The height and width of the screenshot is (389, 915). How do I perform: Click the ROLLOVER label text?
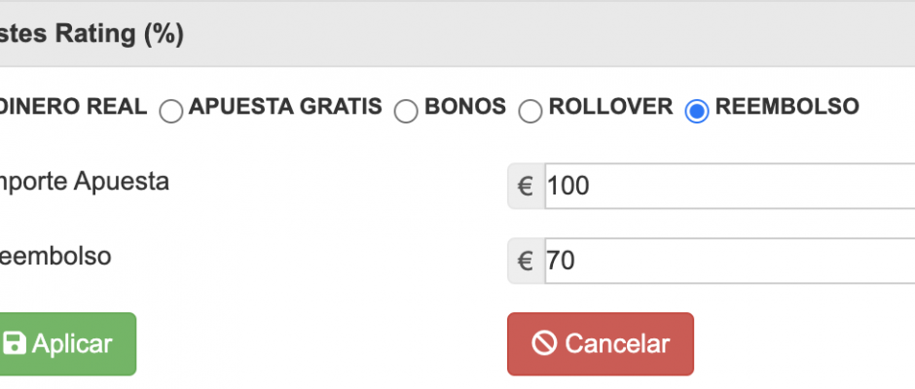pyautogui.click(x=610, y=107)
